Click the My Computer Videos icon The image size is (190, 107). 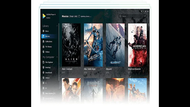43,78
